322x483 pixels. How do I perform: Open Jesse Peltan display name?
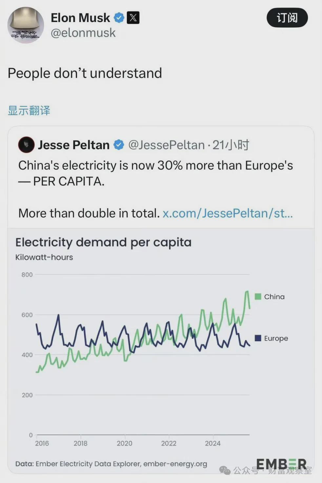[73, 145]
